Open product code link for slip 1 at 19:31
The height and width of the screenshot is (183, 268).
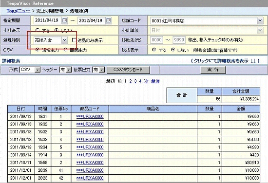(x=90, y=116)
